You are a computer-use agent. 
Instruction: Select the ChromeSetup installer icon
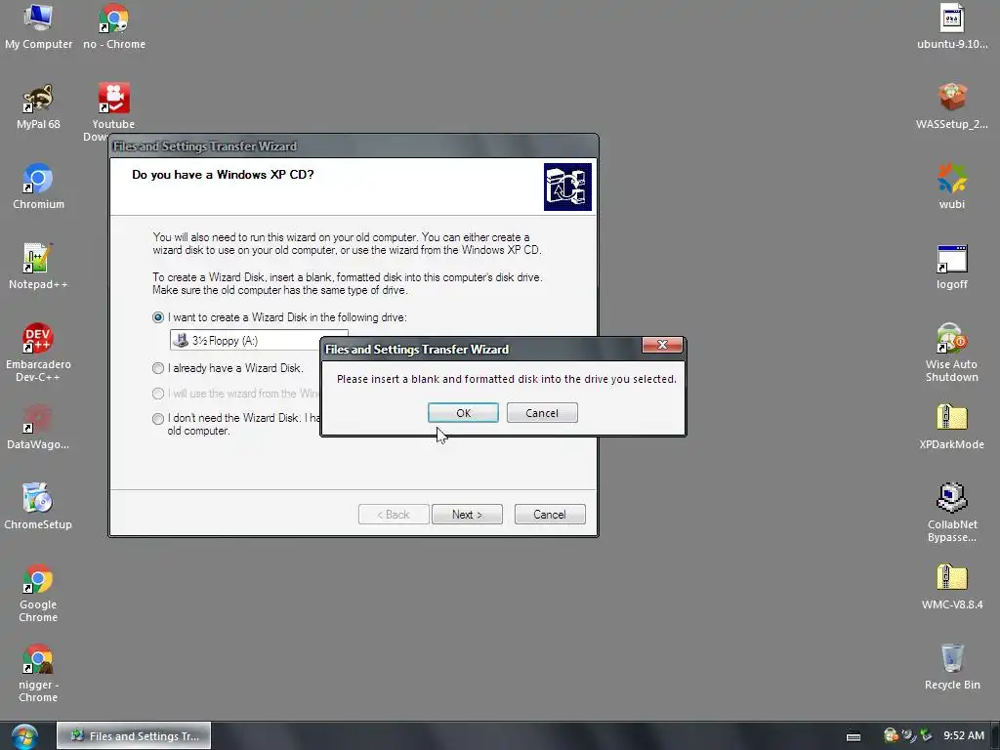click(38, 507)
